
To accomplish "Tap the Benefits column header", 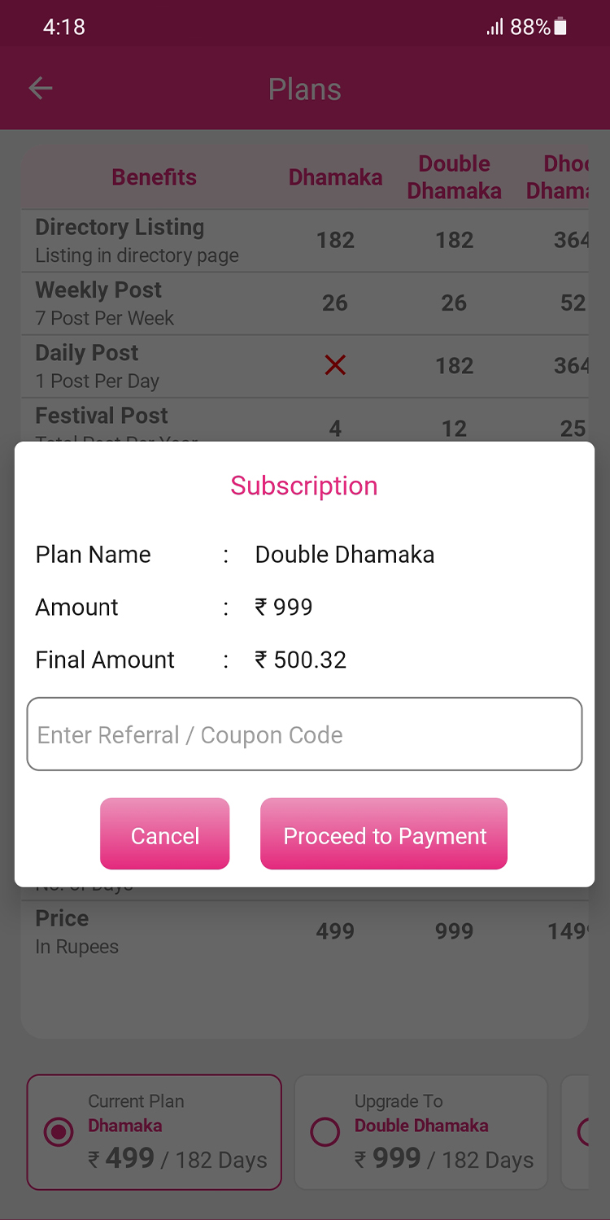I will tap(155, 177).
